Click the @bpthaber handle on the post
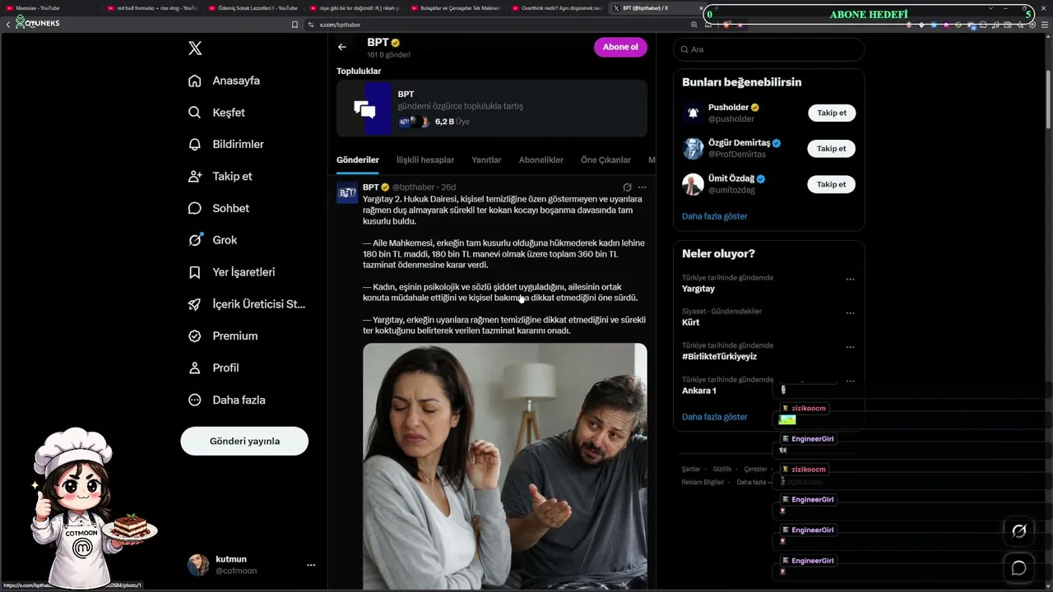1053x592 pixels. [x=413, y=187]
